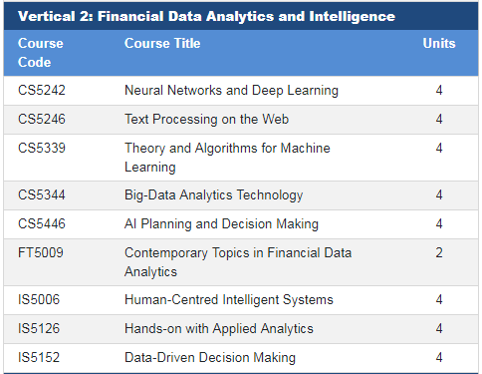Click the units value 2 for FT5009
482x374 pixels.
(x=439, y=252)
